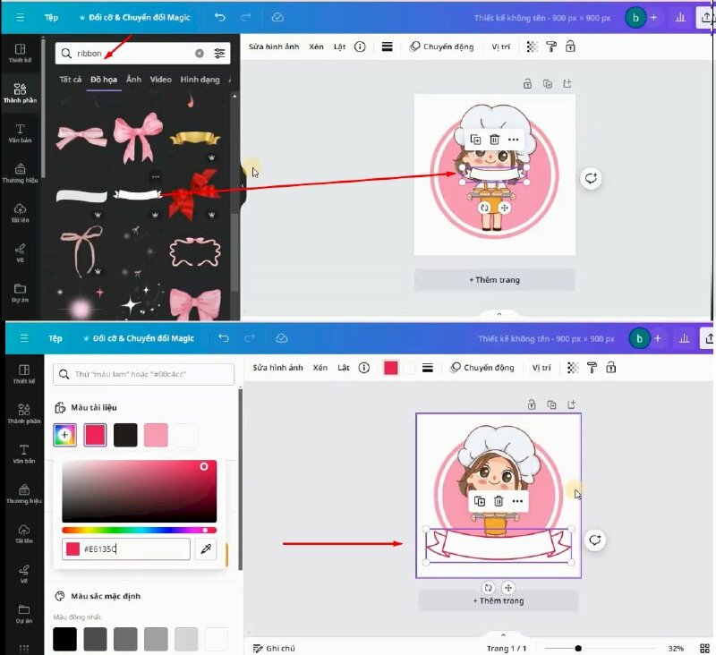Add a new document color
This screenshot has height=655, width=716.
65,435
